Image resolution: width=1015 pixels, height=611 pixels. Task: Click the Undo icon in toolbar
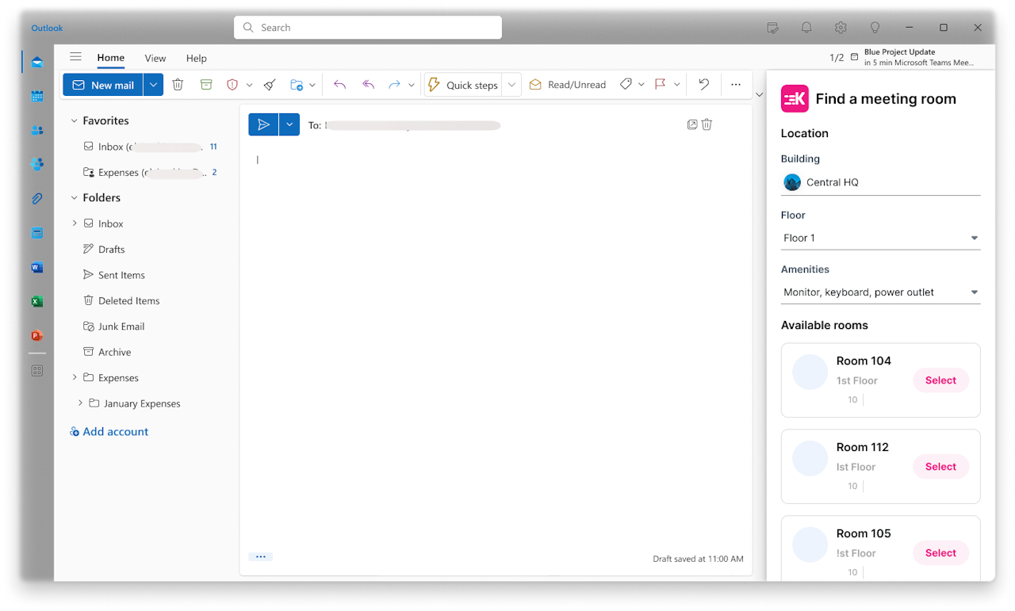[x=703, y=85]
